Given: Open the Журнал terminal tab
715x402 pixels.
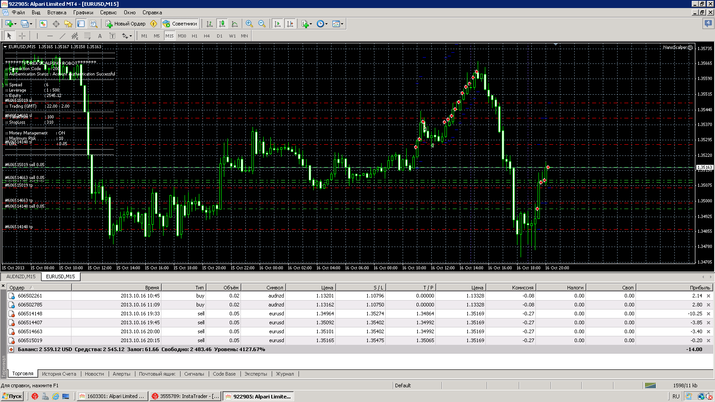Looking at the screenshot, I should coord(285,374).
